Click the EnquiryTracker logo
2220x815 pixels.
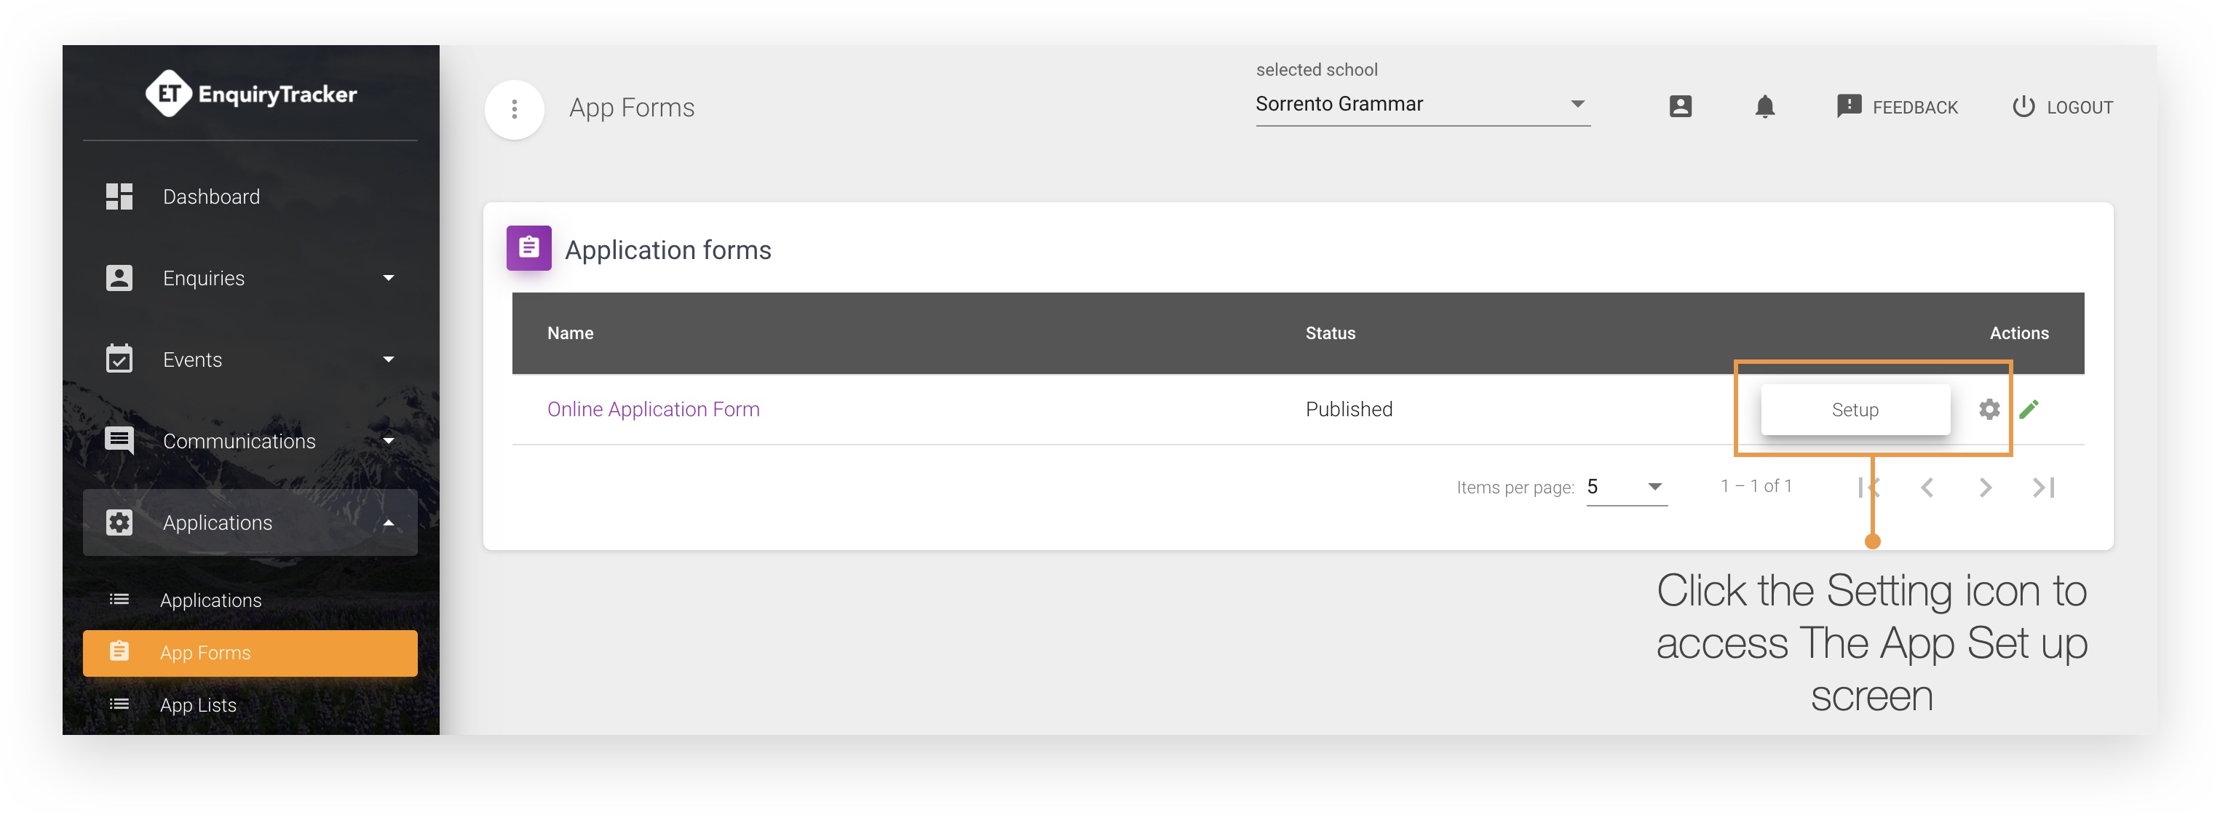[251, 94]
